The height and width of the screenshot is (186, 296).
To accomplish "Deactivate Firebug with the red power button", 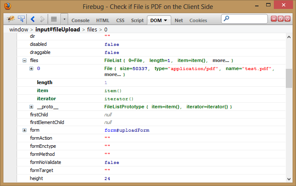I will coord(287,19).
